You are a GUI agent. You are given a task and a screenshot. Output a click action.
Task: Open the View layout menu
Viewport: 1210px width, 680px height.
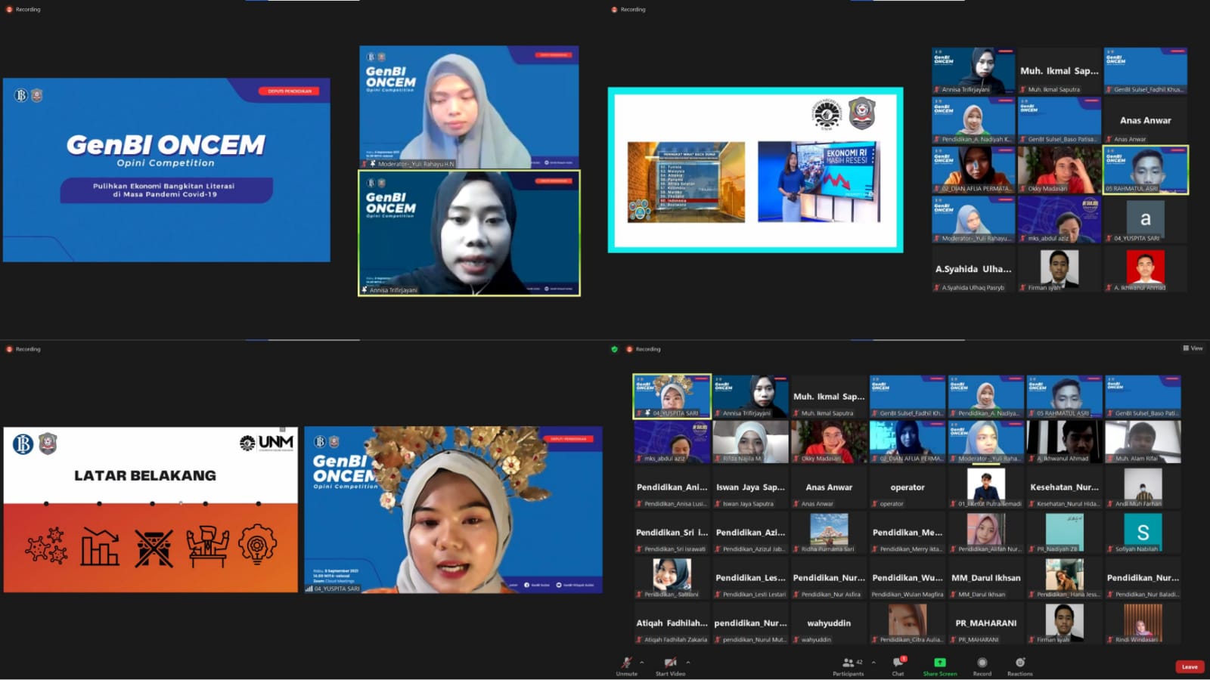pyautogui.click(x=1193, y=348)
